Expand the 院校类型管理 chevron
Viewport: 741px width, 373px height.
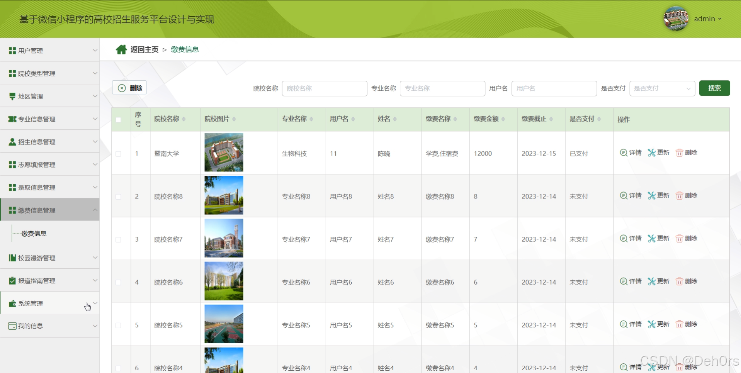pyautogui.click(x=95, y=73)
